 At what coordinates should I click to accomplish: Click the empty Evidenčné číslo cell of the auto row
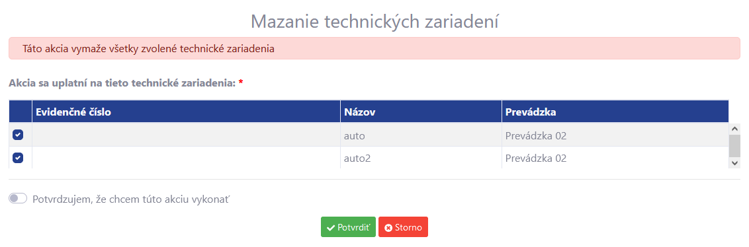click(186, 135)
